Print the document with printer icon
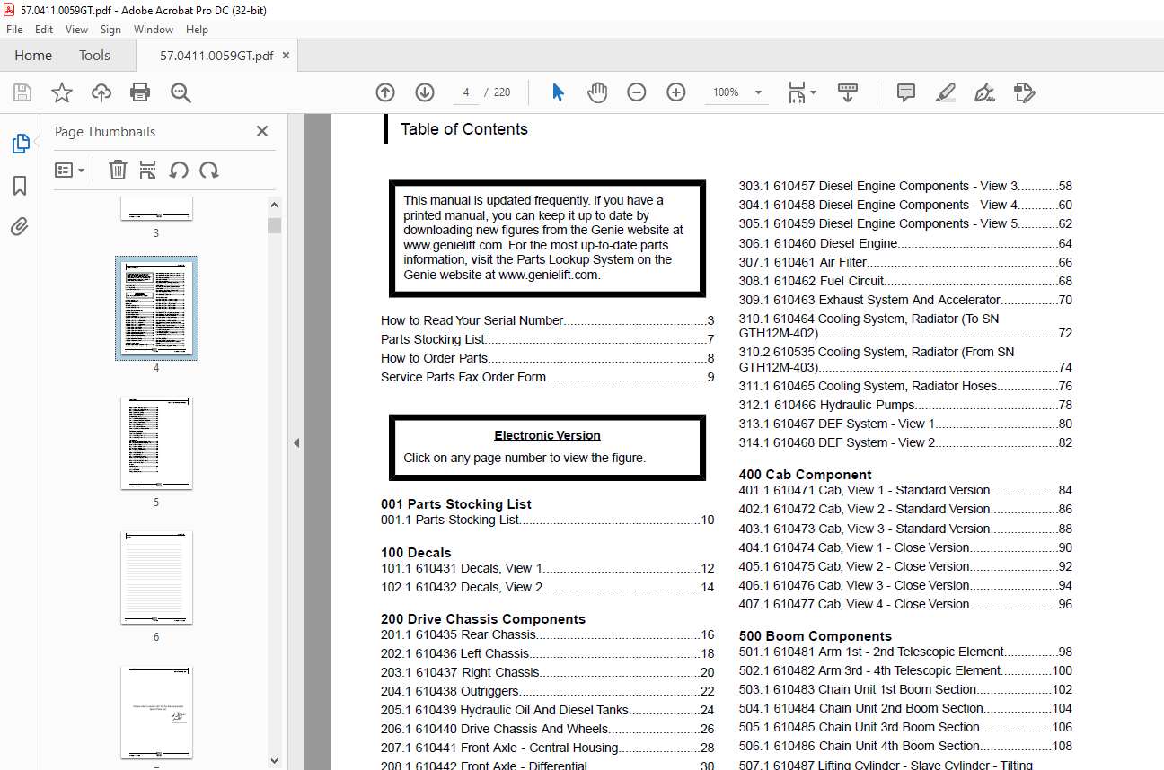Viewport: 1164px width, 770px height. [140, 92]
